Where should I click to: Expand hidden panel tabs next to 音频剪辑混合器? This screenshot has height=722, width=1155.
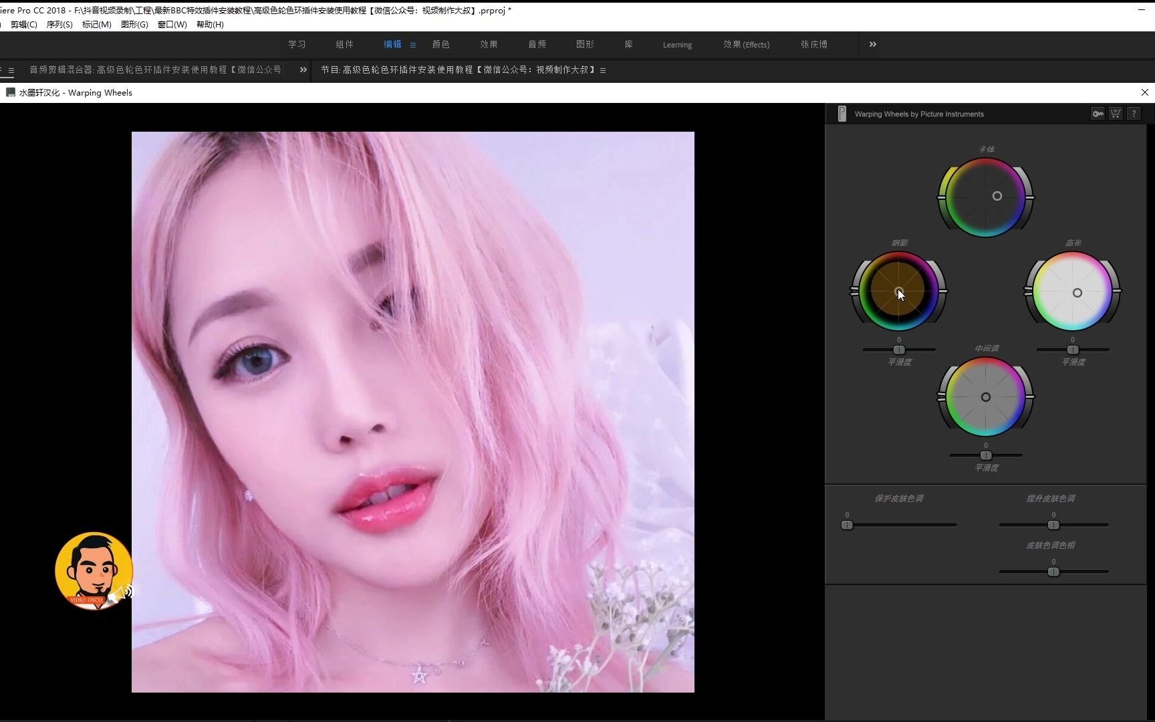click(x=303, y=70)
